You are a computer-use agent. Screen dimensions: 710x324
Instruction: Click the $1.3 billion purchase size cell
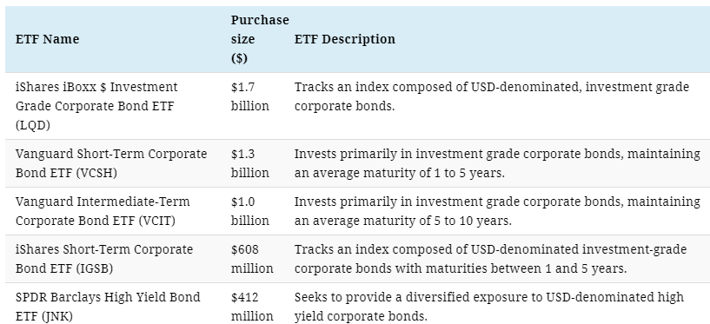click(x=250, y=163)
